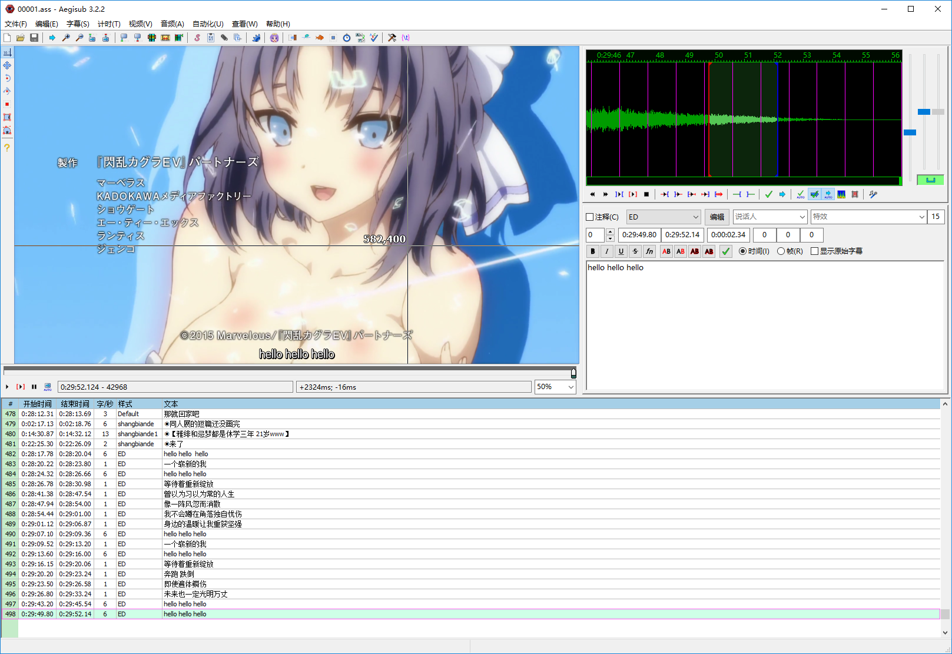Toggle the audio slider link button
Screen dimensions: 952x654
[930, 180]
